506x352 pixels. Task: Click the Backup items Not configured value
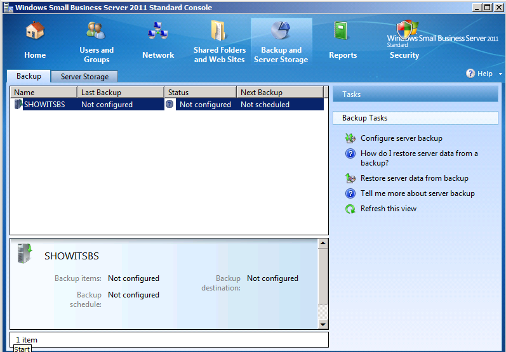click(x=133, y=278)
